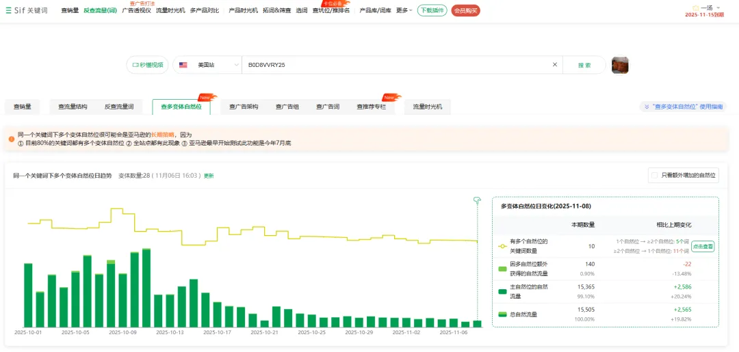Clear the ASIN search field with the X icon

point(555,65)
